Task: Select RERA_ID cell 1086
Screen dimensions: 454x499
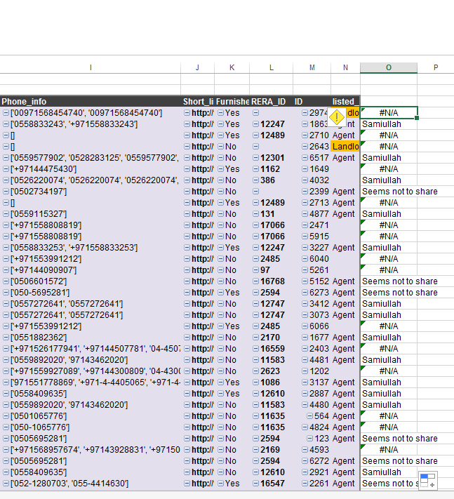Action: [x=271, y=382]
